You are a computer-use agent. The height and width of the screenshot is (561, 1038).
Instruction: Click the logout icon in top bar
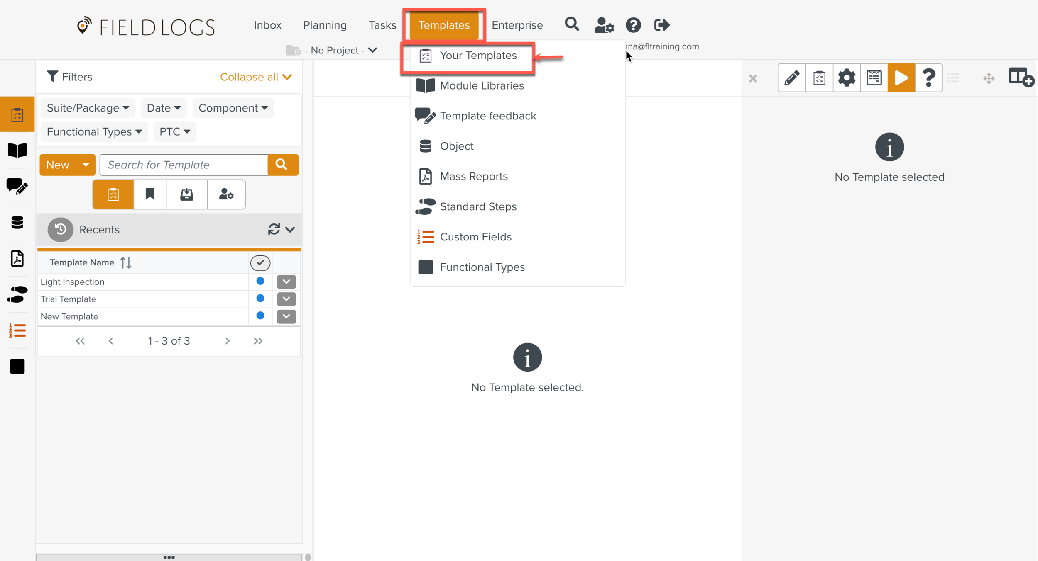(x=661, y=25)
